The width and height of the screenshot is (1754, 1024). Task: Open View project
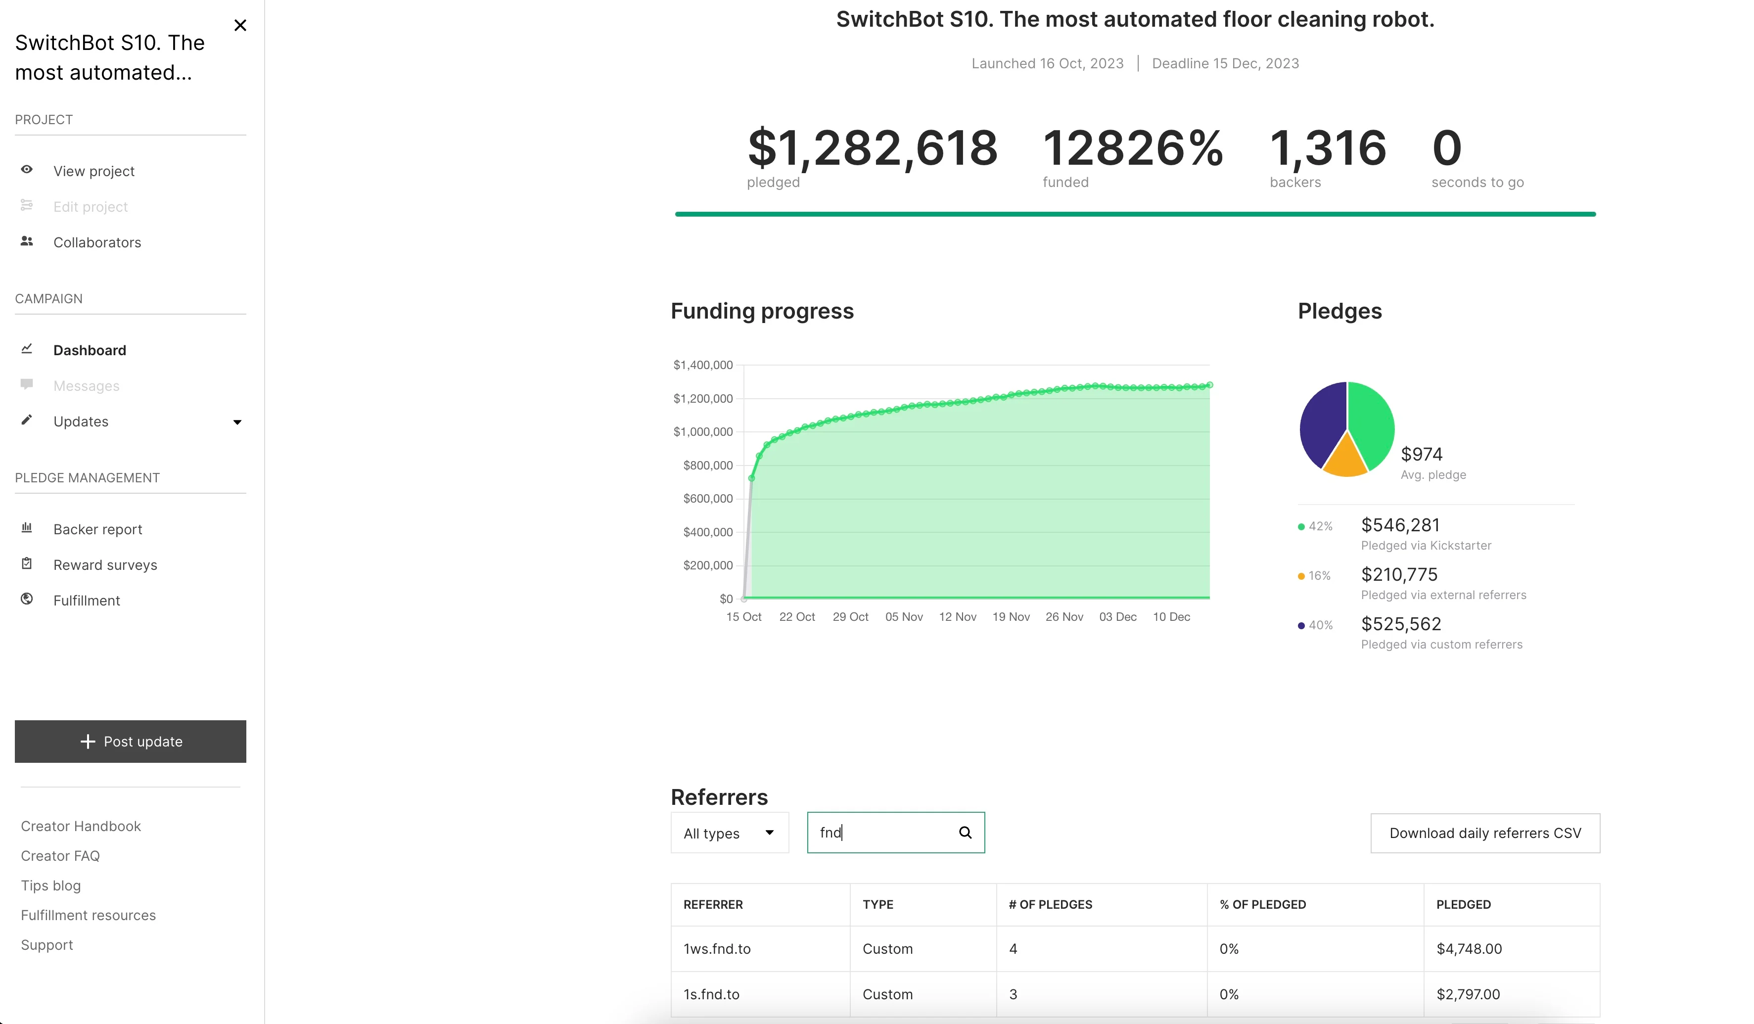(x=93, y=171)
